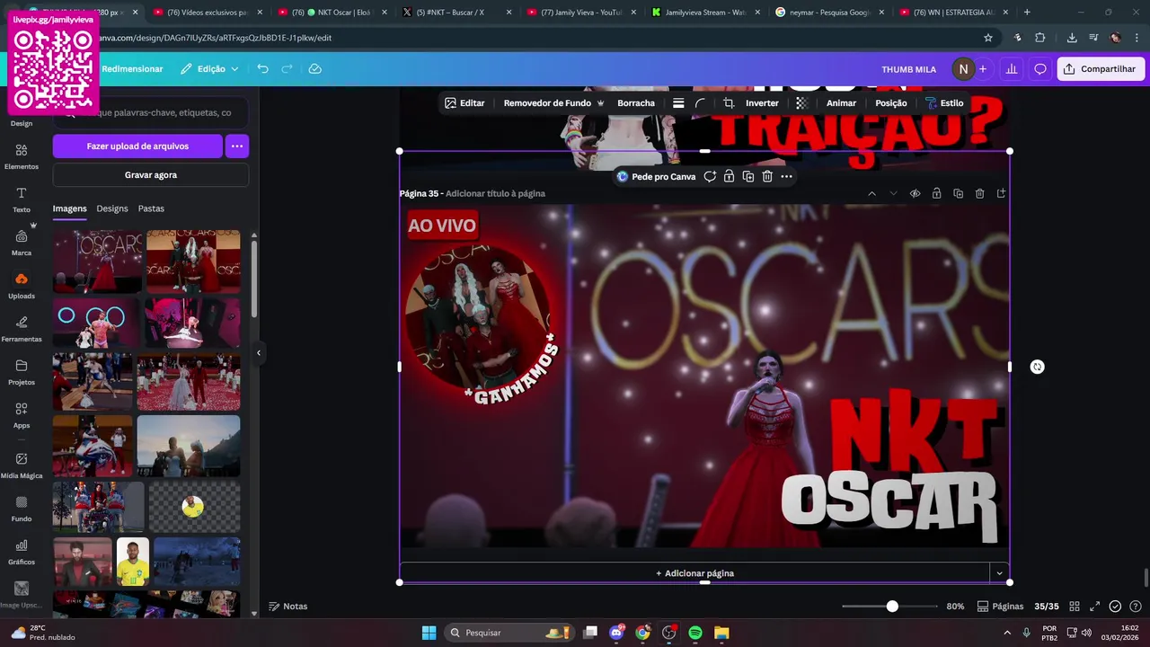Viewport: 1150px width, 647px height.
Task: Click Fazer upload de arquivos button
Action: [x=137, y=146]
